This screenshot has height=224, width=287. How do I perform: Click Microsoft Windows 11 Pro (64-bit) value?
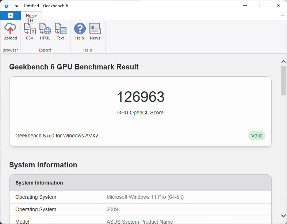point(145,197)
